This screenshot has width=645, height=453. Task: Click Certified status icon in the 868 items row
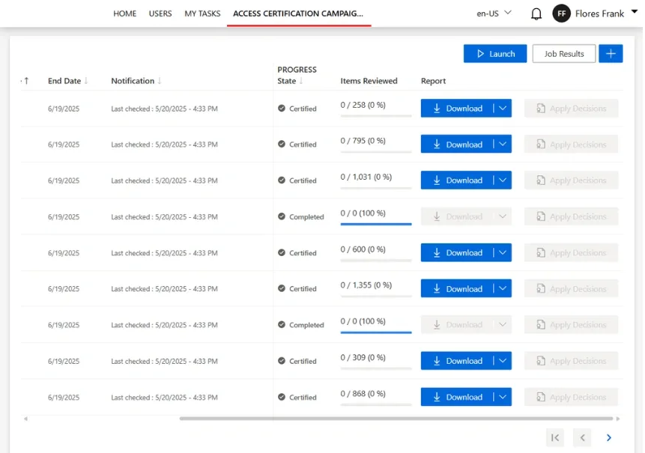point(282,398)
